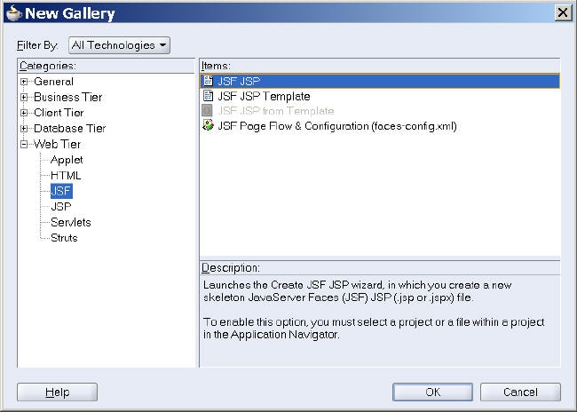Expand the General category node

point(26,82)
